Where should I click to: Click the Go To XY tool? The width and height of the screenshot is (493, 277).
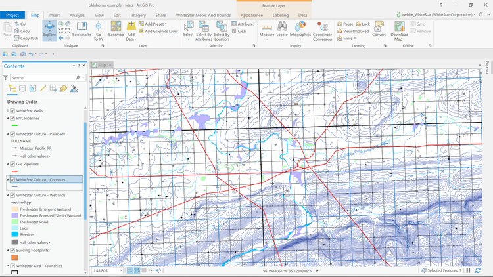[99, 31]
